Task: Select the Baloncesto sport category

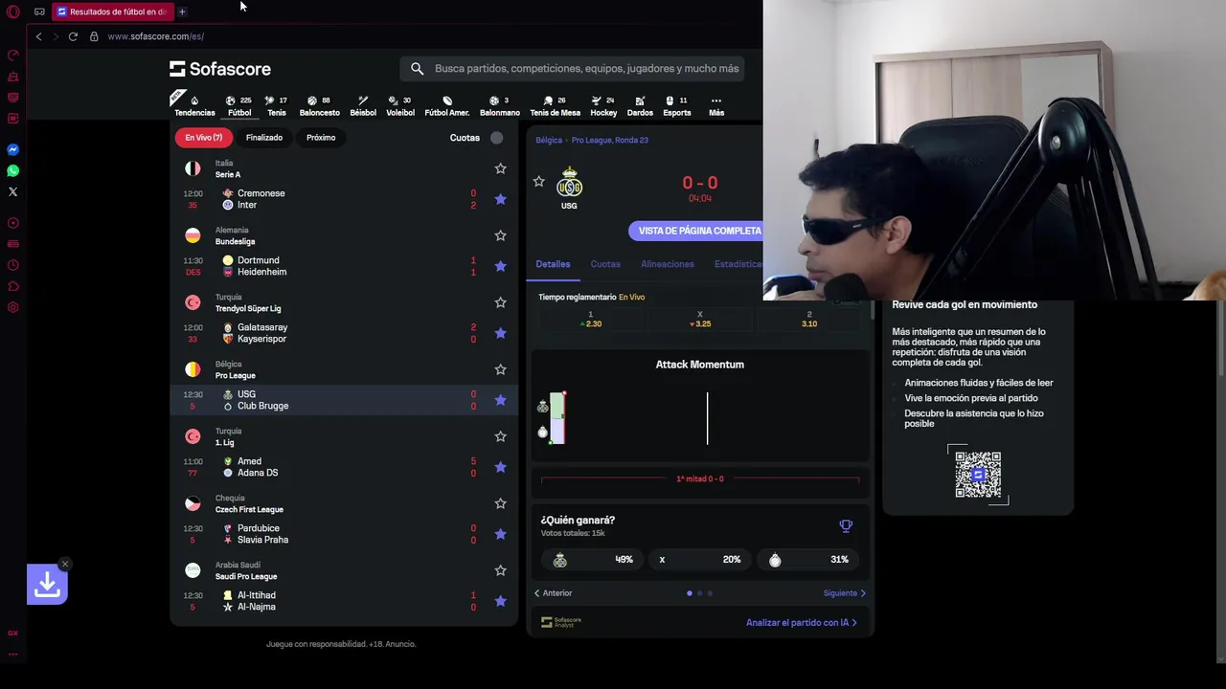Action: click(x=319, y=105)
